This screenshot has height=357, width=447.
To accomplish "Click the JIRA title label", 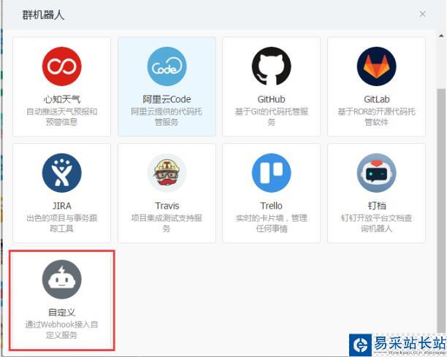I will 61,206.
